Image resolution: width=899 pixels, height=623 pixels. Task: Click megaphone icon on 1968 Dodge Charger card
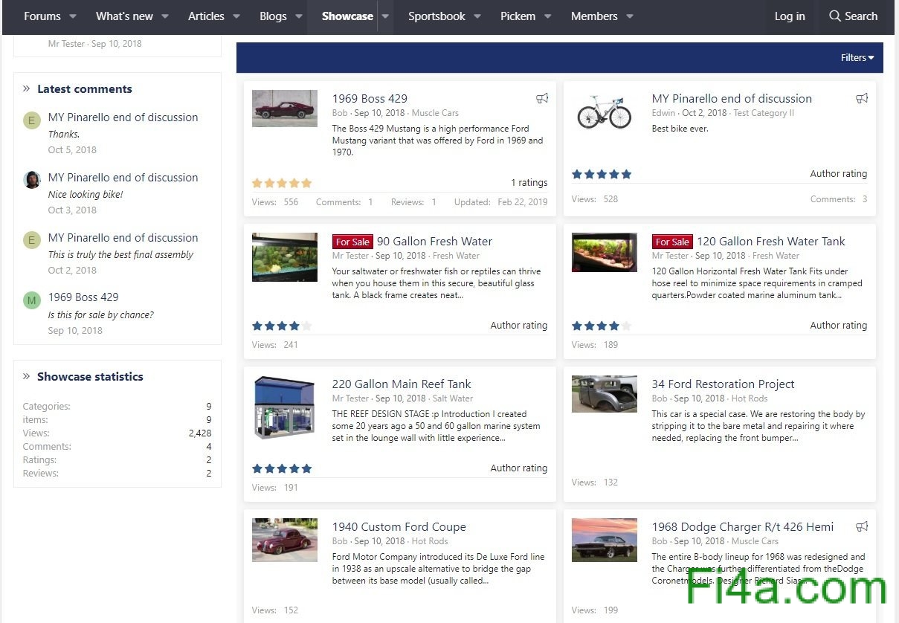[x=862, y=526]
